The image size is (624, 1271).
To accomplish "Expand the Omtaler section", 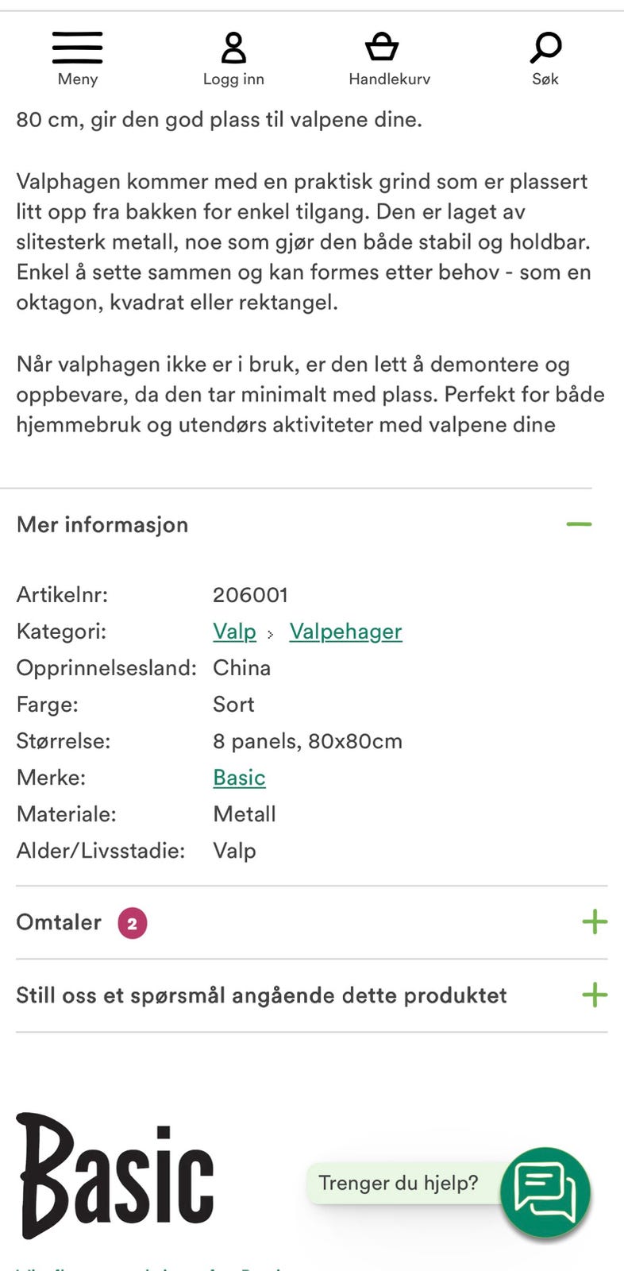I will click(x=594, y=921).
